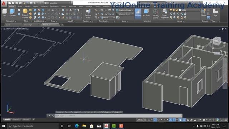
Task: Open the AutoCAD application menu logo
Action: coord(4,4)
